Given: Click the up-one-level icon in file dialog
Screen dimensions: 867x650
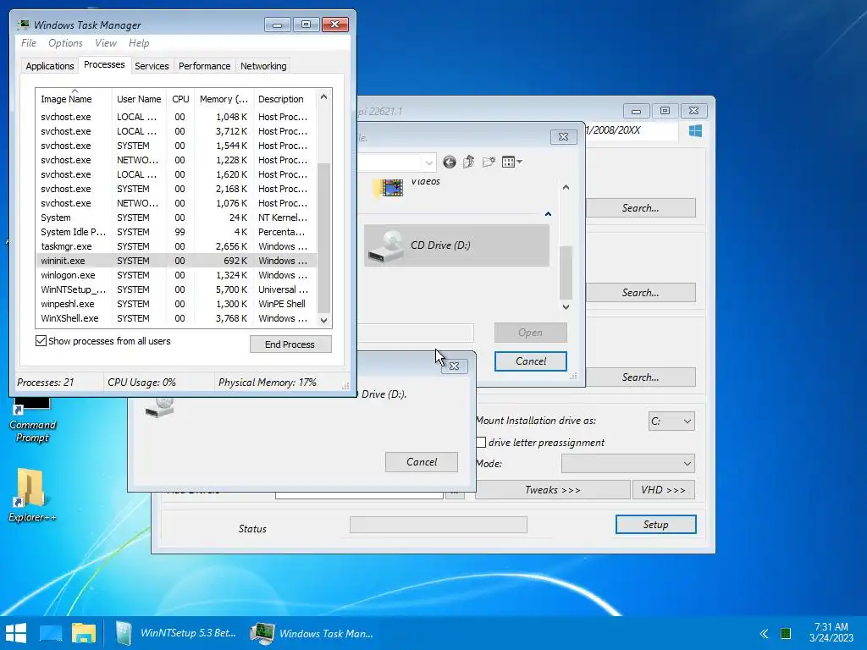Looking at the screenshot, I should [469, 162].
